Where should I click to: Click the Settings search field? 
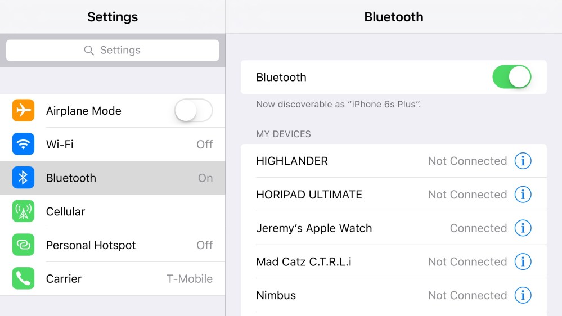tap(113, 51)
